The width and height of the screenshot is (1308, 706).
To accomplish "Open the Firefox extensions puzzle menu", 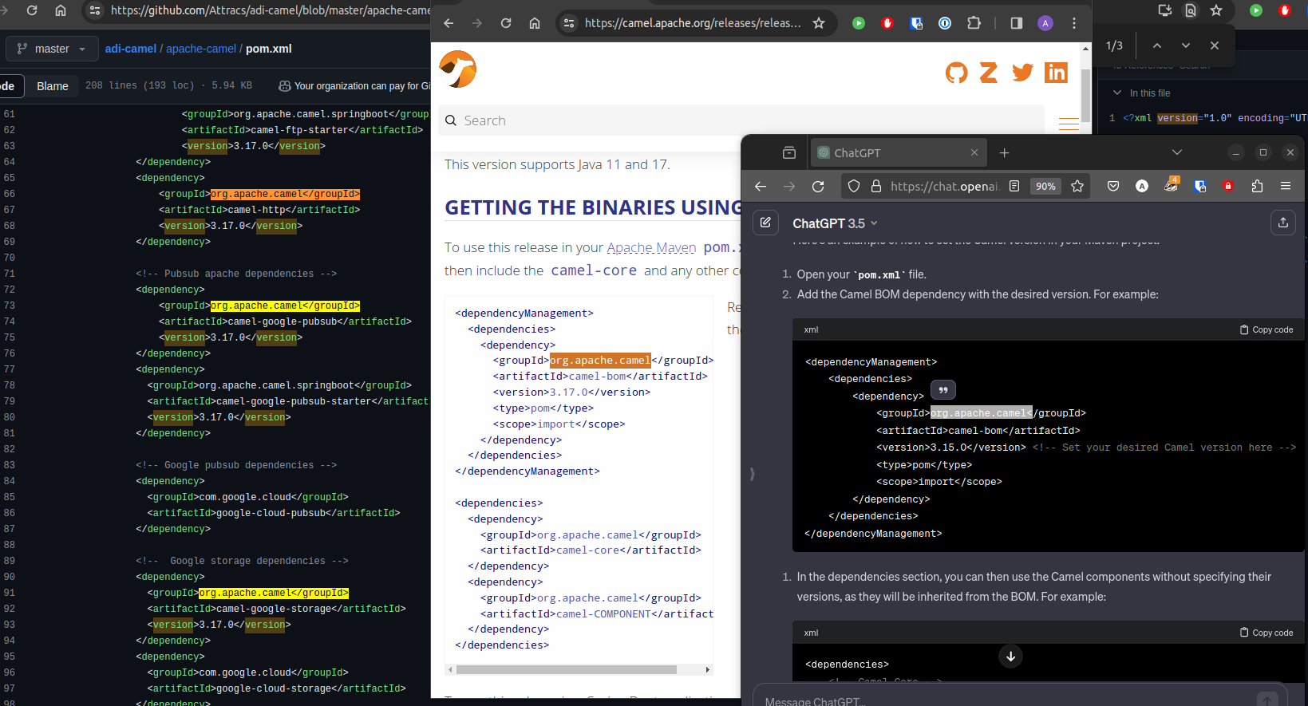I will click(x=1257, y=186).
